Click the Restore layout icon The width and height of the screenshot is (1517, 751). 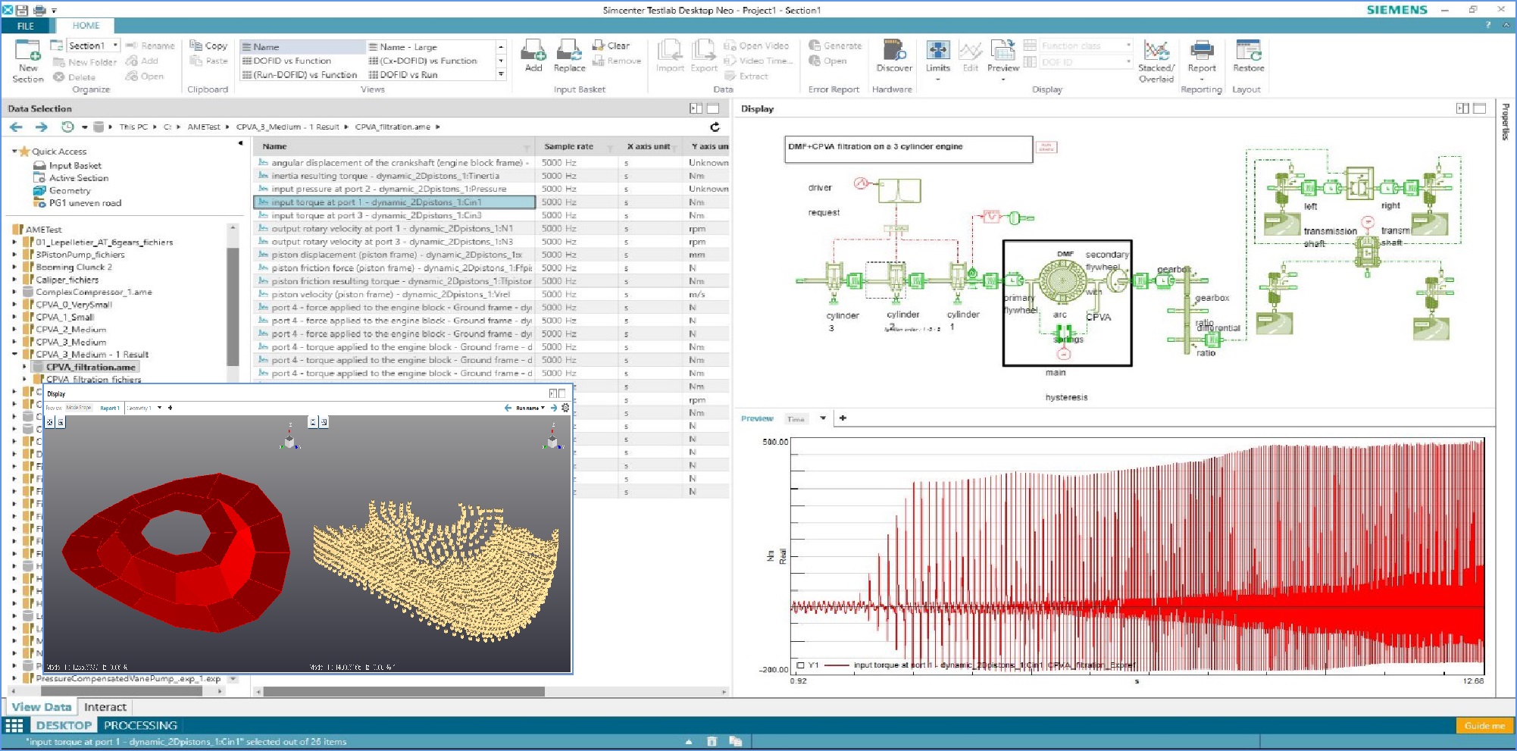click(x=1248, y=53)
